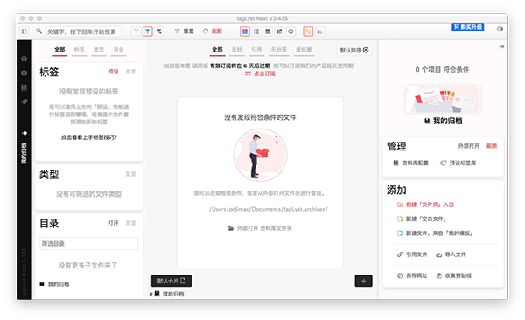Collapse right panel with arrow icon
Image resolution: width=525 pixels, height=320 pixels.
tap(501, 47)
